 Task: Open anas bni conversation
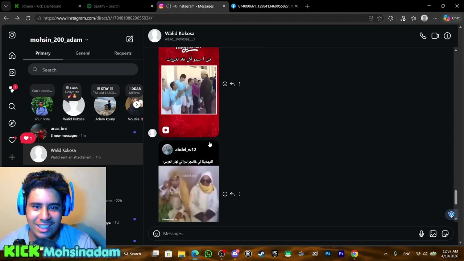coord(83,132)
